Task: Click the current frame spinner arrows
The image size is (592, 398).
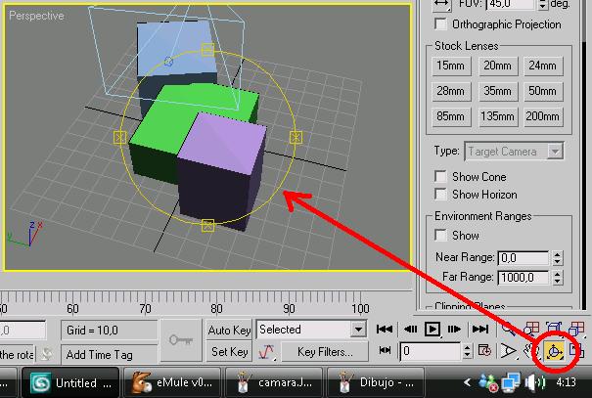Action: pos(467,351)
